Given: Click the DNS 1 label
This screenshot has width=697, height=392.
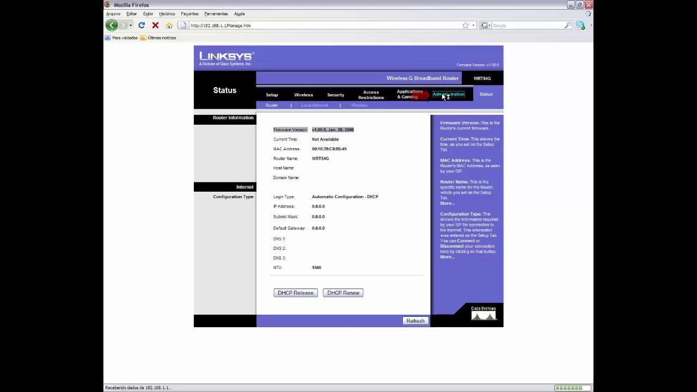Looking at the screenshot, I should click(x=279, y=239).
